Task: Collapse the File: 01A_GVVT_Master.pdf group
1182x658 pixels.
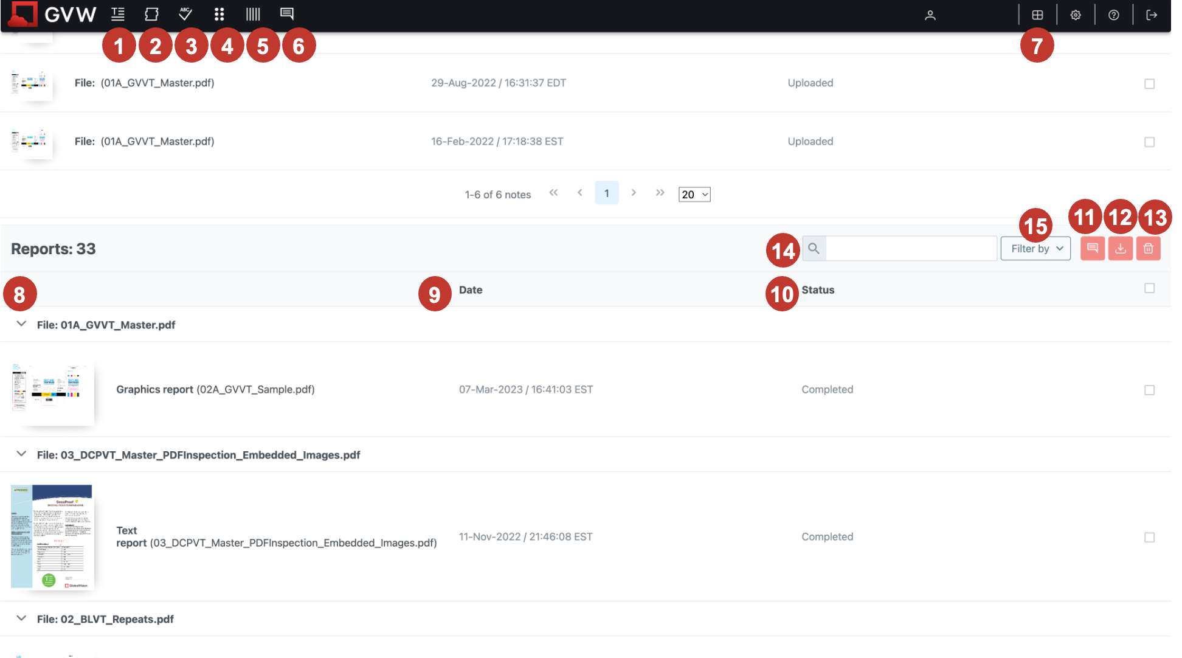Action: [21, 324]
